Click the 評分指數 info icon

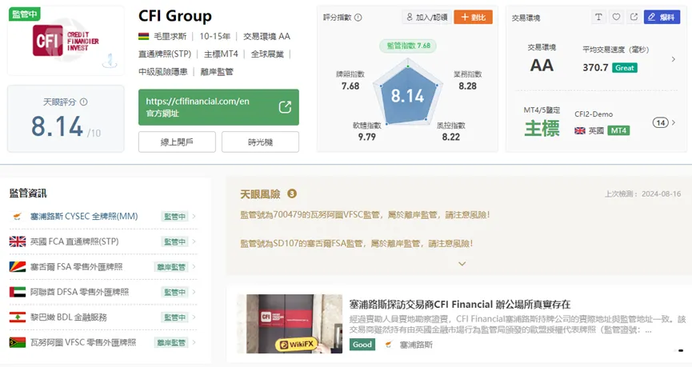(x=358, y=18)
